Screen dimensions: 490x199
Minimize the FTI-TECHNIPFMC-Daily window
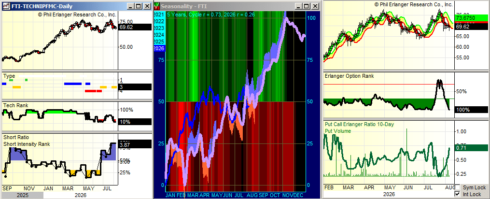tap(132, 6)
